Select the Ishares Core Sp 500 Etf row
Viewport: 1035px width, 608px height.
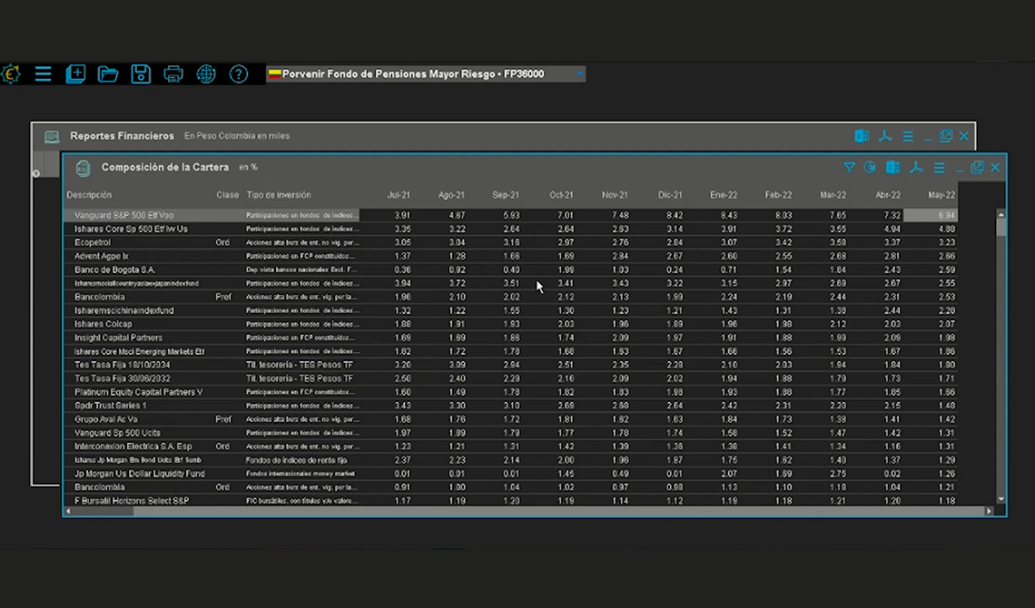point(510,229)
